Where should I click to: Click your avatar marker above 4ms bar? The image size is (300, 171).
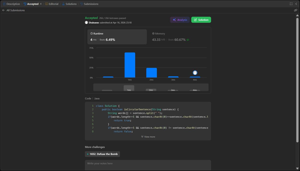[x=195, y=73]
